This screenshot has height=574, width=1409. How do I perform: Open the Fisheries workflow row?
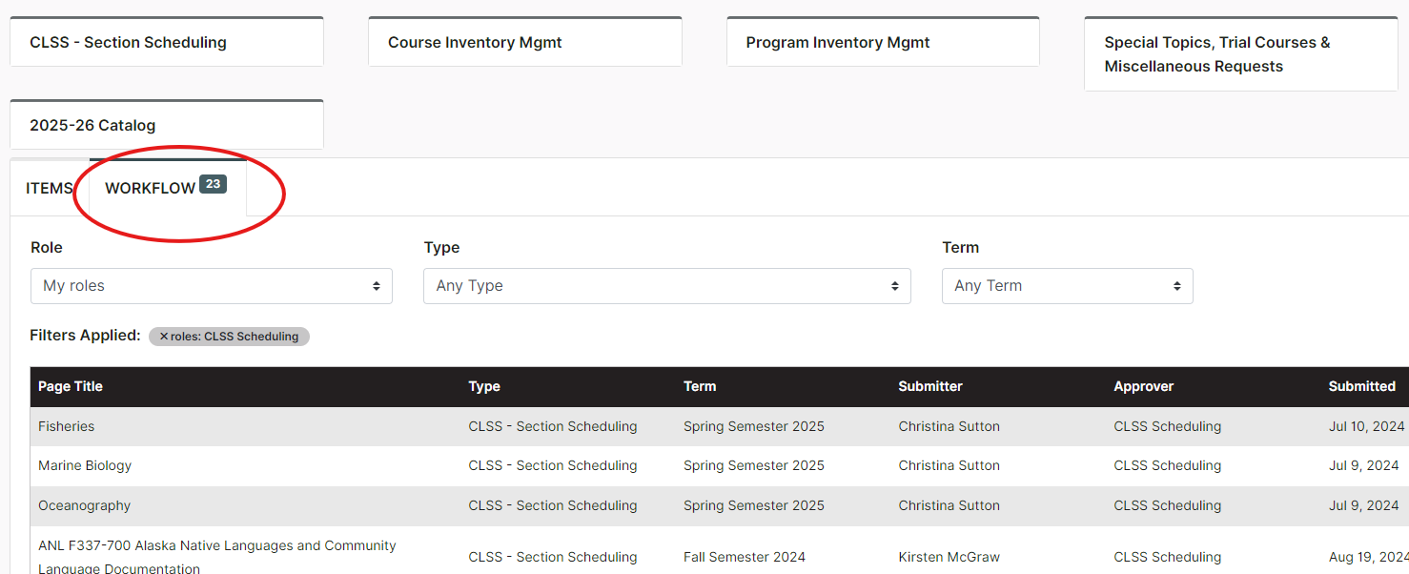(x=67, y=426)
